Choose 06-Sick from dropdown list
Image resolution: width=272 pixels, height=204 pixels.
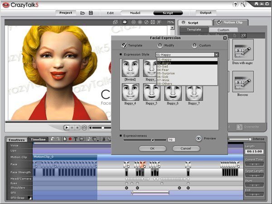[187, 77]
